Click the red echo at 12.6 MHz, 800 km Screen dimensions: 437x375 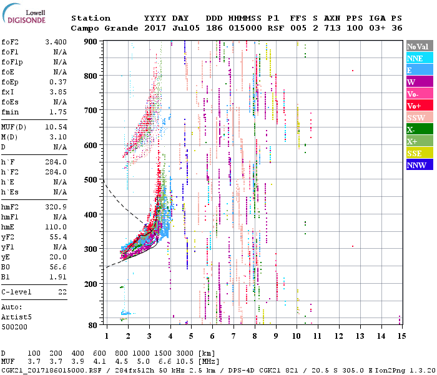click(x=353, y=71)
